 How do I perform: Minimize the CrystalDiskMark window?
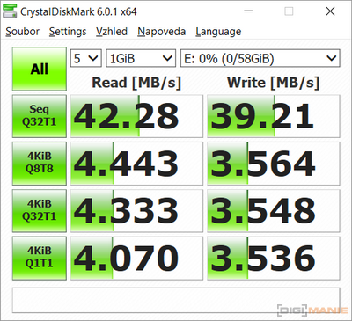point(248,11)
